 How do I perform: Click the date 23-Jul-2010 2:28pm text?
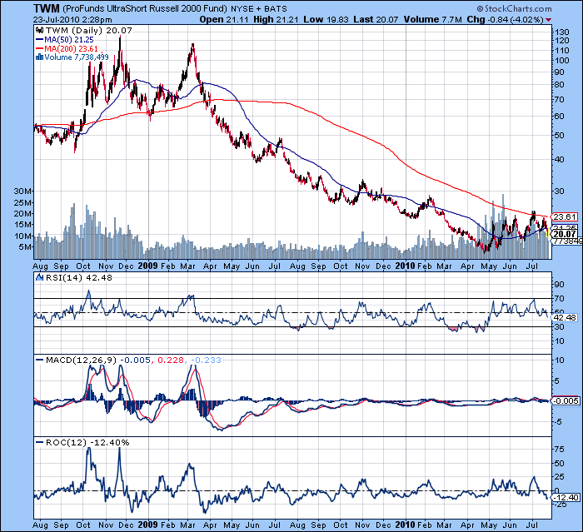pos(72,20)
